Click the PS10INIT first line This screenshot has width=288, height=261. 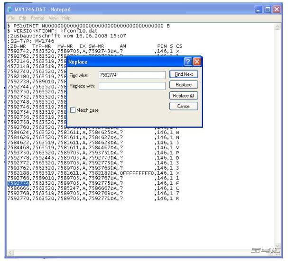coord(89,26)
